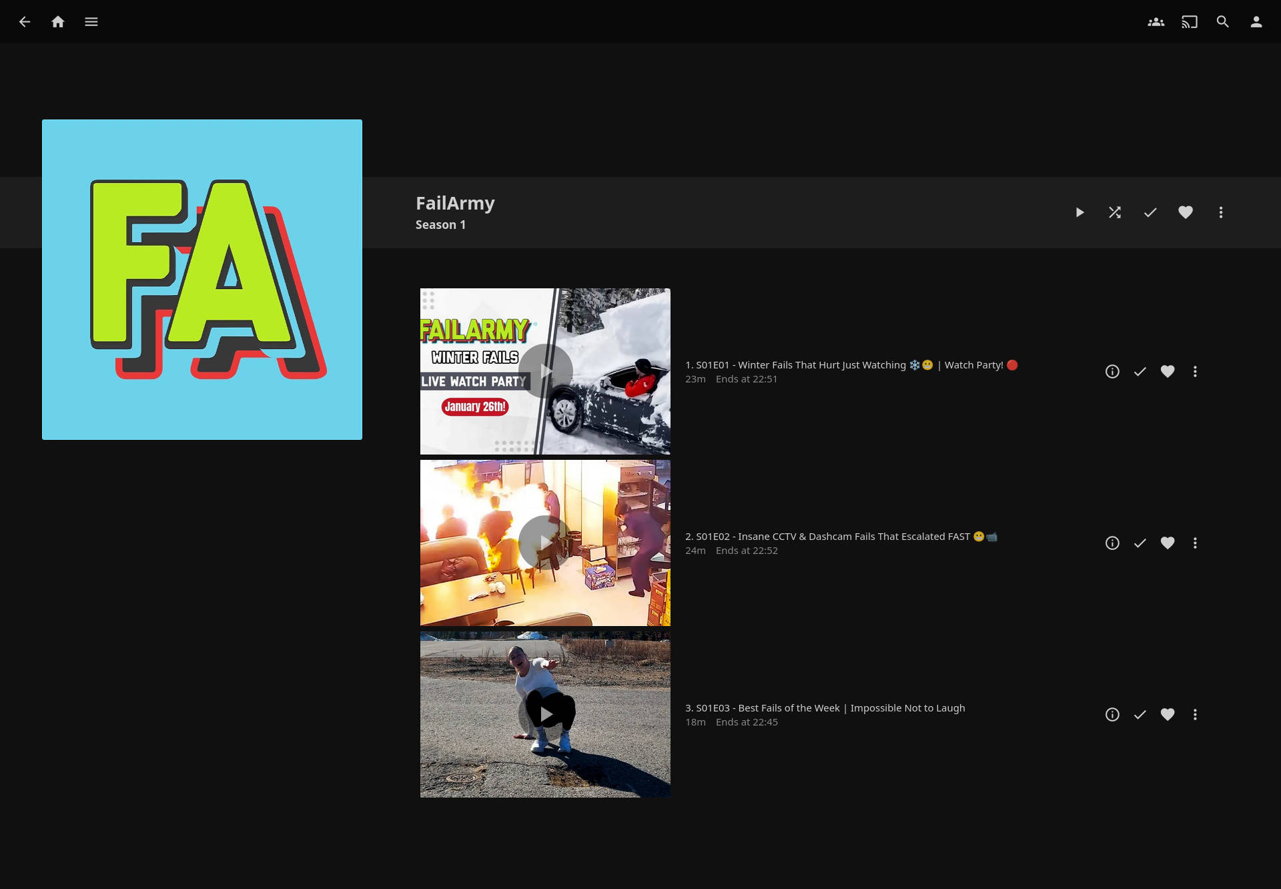The height and width of the screenshot is (889, 1281).
Task: Open more options for S01E03 episode
Action: point(1195,715)
